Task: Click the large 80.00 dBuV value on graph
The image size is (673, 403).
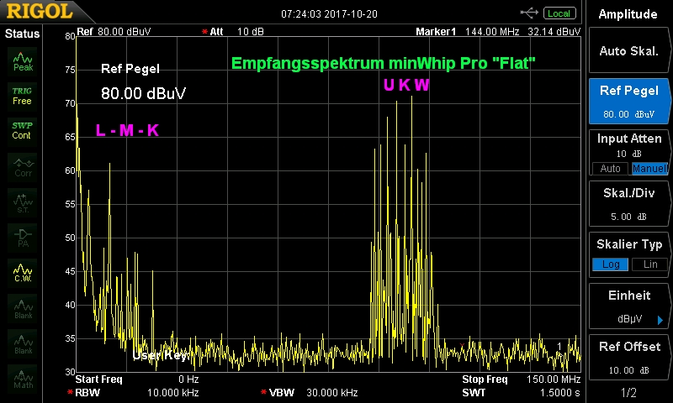Action: [x=143, y=93]
